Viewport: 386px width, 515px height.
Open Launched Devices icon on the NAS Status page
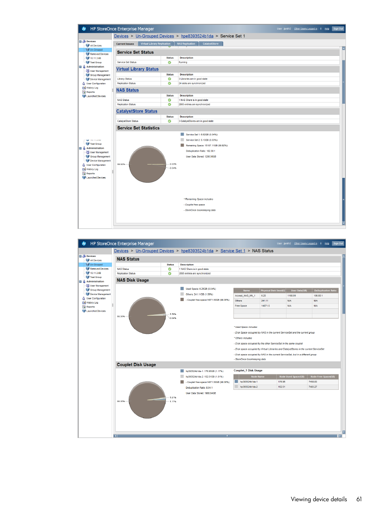(x=84, y=311)
